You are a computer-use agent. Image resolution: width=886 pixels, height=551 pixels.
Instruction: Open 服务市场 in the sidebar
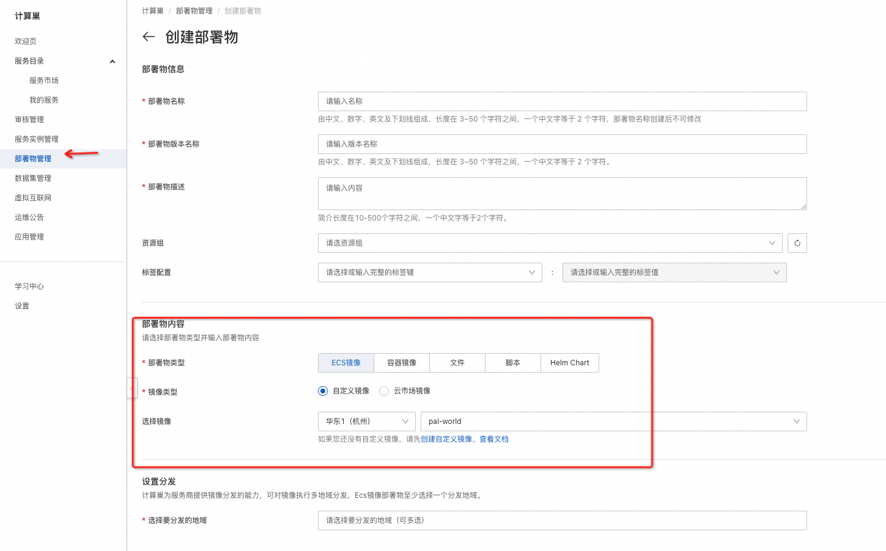click(x=44, y=81)
